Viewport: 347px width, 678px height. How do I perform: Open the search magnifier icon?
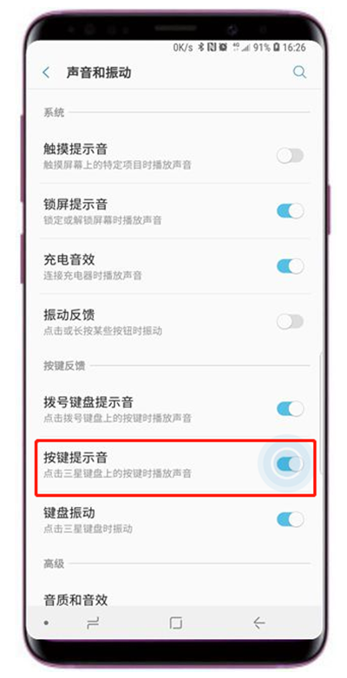(299, 72)
